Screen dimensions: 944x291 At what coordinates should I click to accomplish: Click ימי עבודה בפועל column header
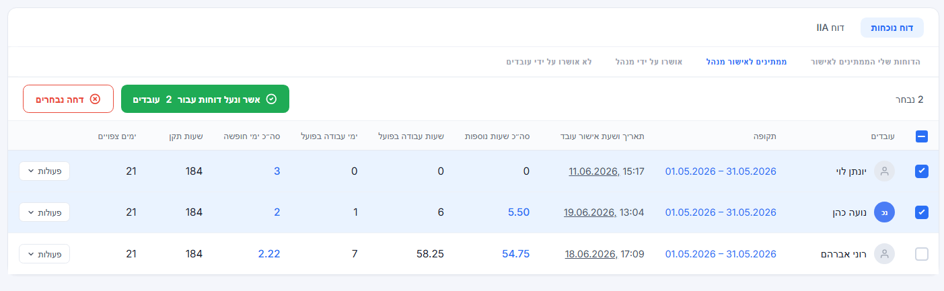[329, 136]
